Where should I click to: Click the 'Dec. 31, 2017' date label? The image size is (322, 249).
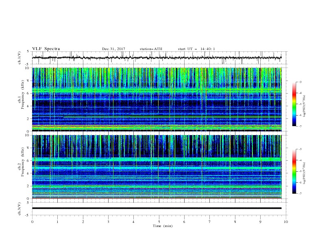(x=113, y=49)
